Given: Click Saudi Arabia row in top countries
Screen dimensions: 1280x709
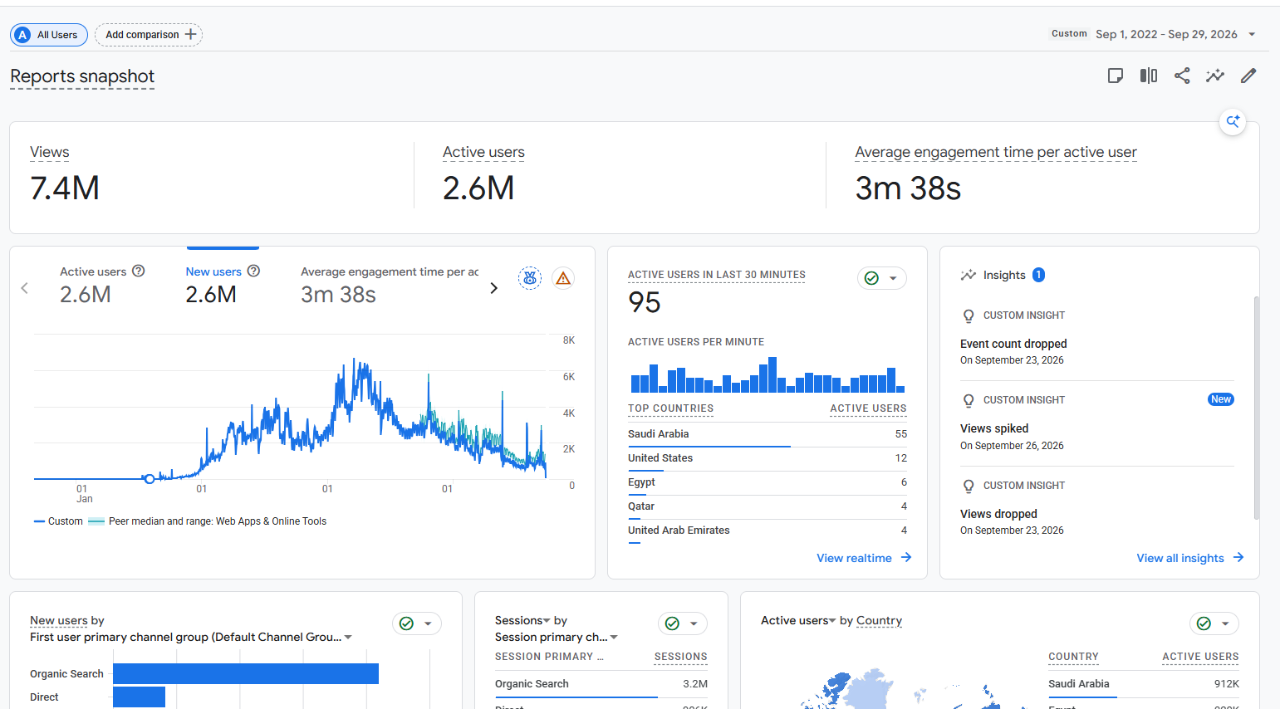Looking at the screenshot, I should [x=768, y=434].
